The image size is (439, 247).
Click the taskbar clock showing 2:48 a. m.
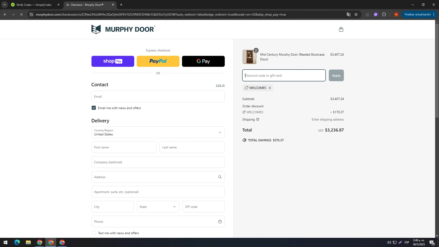(x=419, y=242)
